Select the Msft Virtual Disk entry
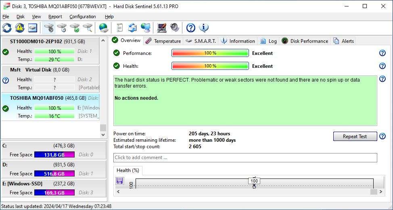The width and height of the screenshot is (393, 210). point(50,79)
